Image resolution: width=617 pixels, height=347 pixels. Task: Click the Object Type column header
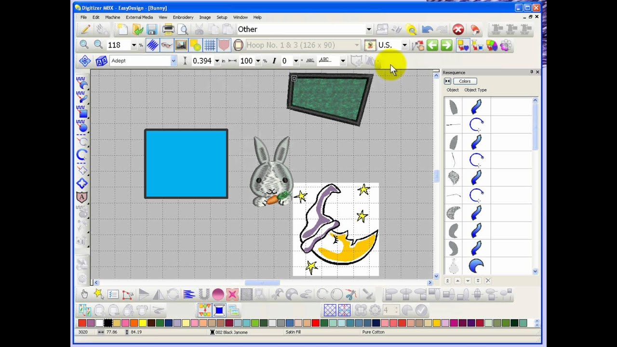click(x=475, y=90)
